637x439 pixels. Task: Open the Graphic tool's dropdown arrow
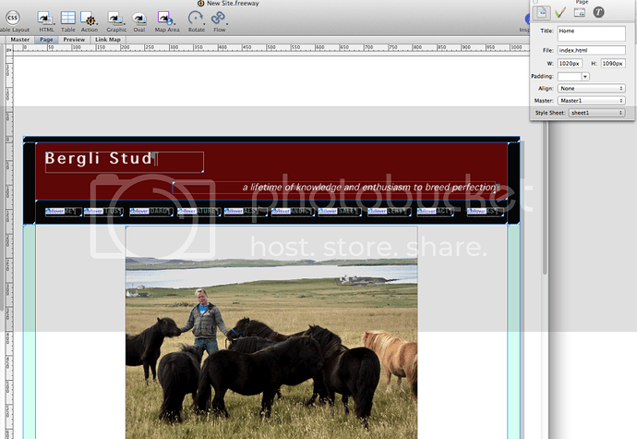[124, 24]
